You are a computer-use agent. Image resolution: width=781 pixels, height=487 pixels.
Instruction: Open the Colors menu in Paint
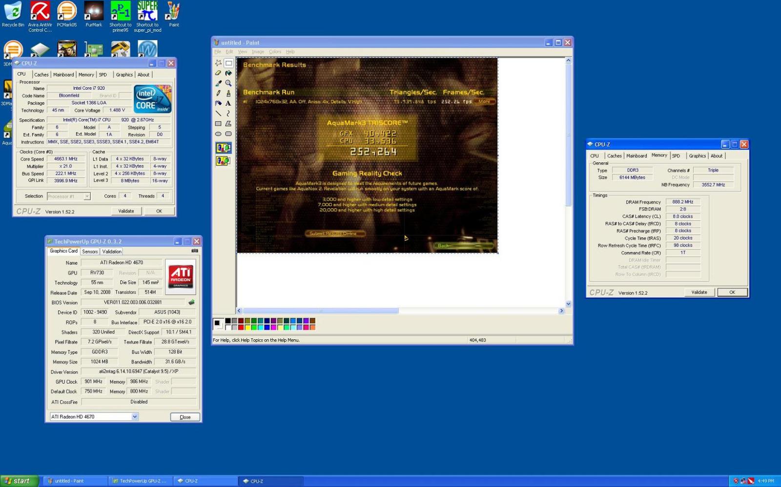[x=275, y=52]
